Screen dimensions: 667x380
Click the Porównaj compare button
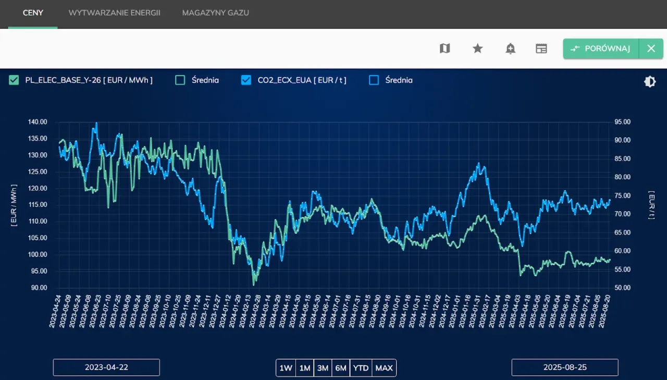pos(601,48)
